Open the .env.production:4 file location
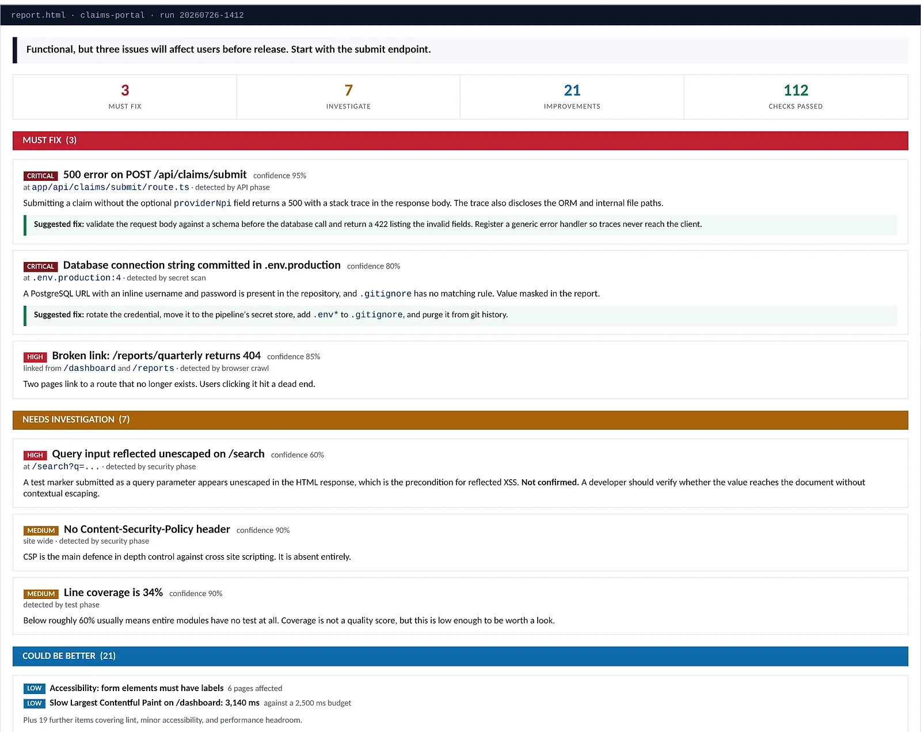The height and width of the screenshot is (732, 921). [x=77, y=278]
